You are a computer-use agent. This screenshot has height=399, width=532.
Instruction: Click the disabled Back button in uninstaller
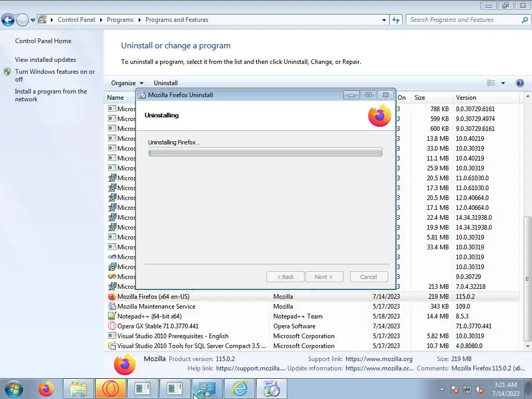[286, 277]
